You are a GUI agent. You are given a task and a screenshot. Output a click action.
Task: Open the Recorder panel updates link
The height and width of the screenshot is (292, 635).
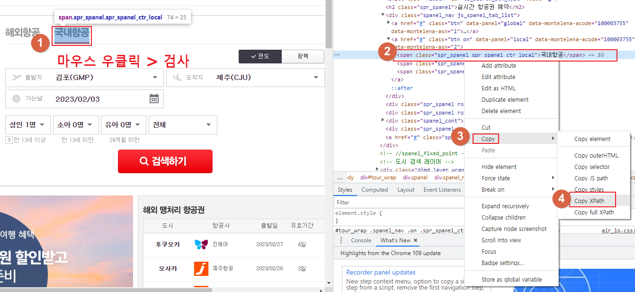[x=381, y=272]
